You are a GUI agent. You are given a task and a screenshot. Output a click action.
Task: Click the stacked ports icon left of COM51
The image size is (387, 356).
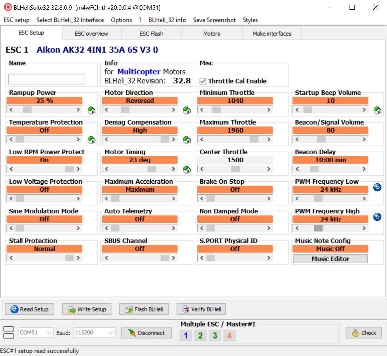click(x=9, y=332)
